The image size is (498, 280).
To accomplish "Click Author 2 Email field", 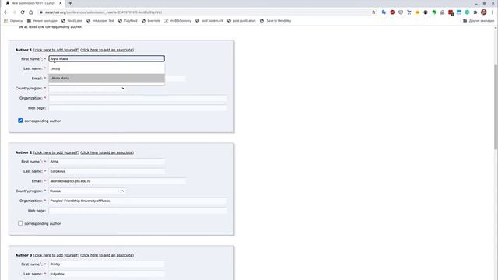I will pyautogui.click(x=117, y=181).
